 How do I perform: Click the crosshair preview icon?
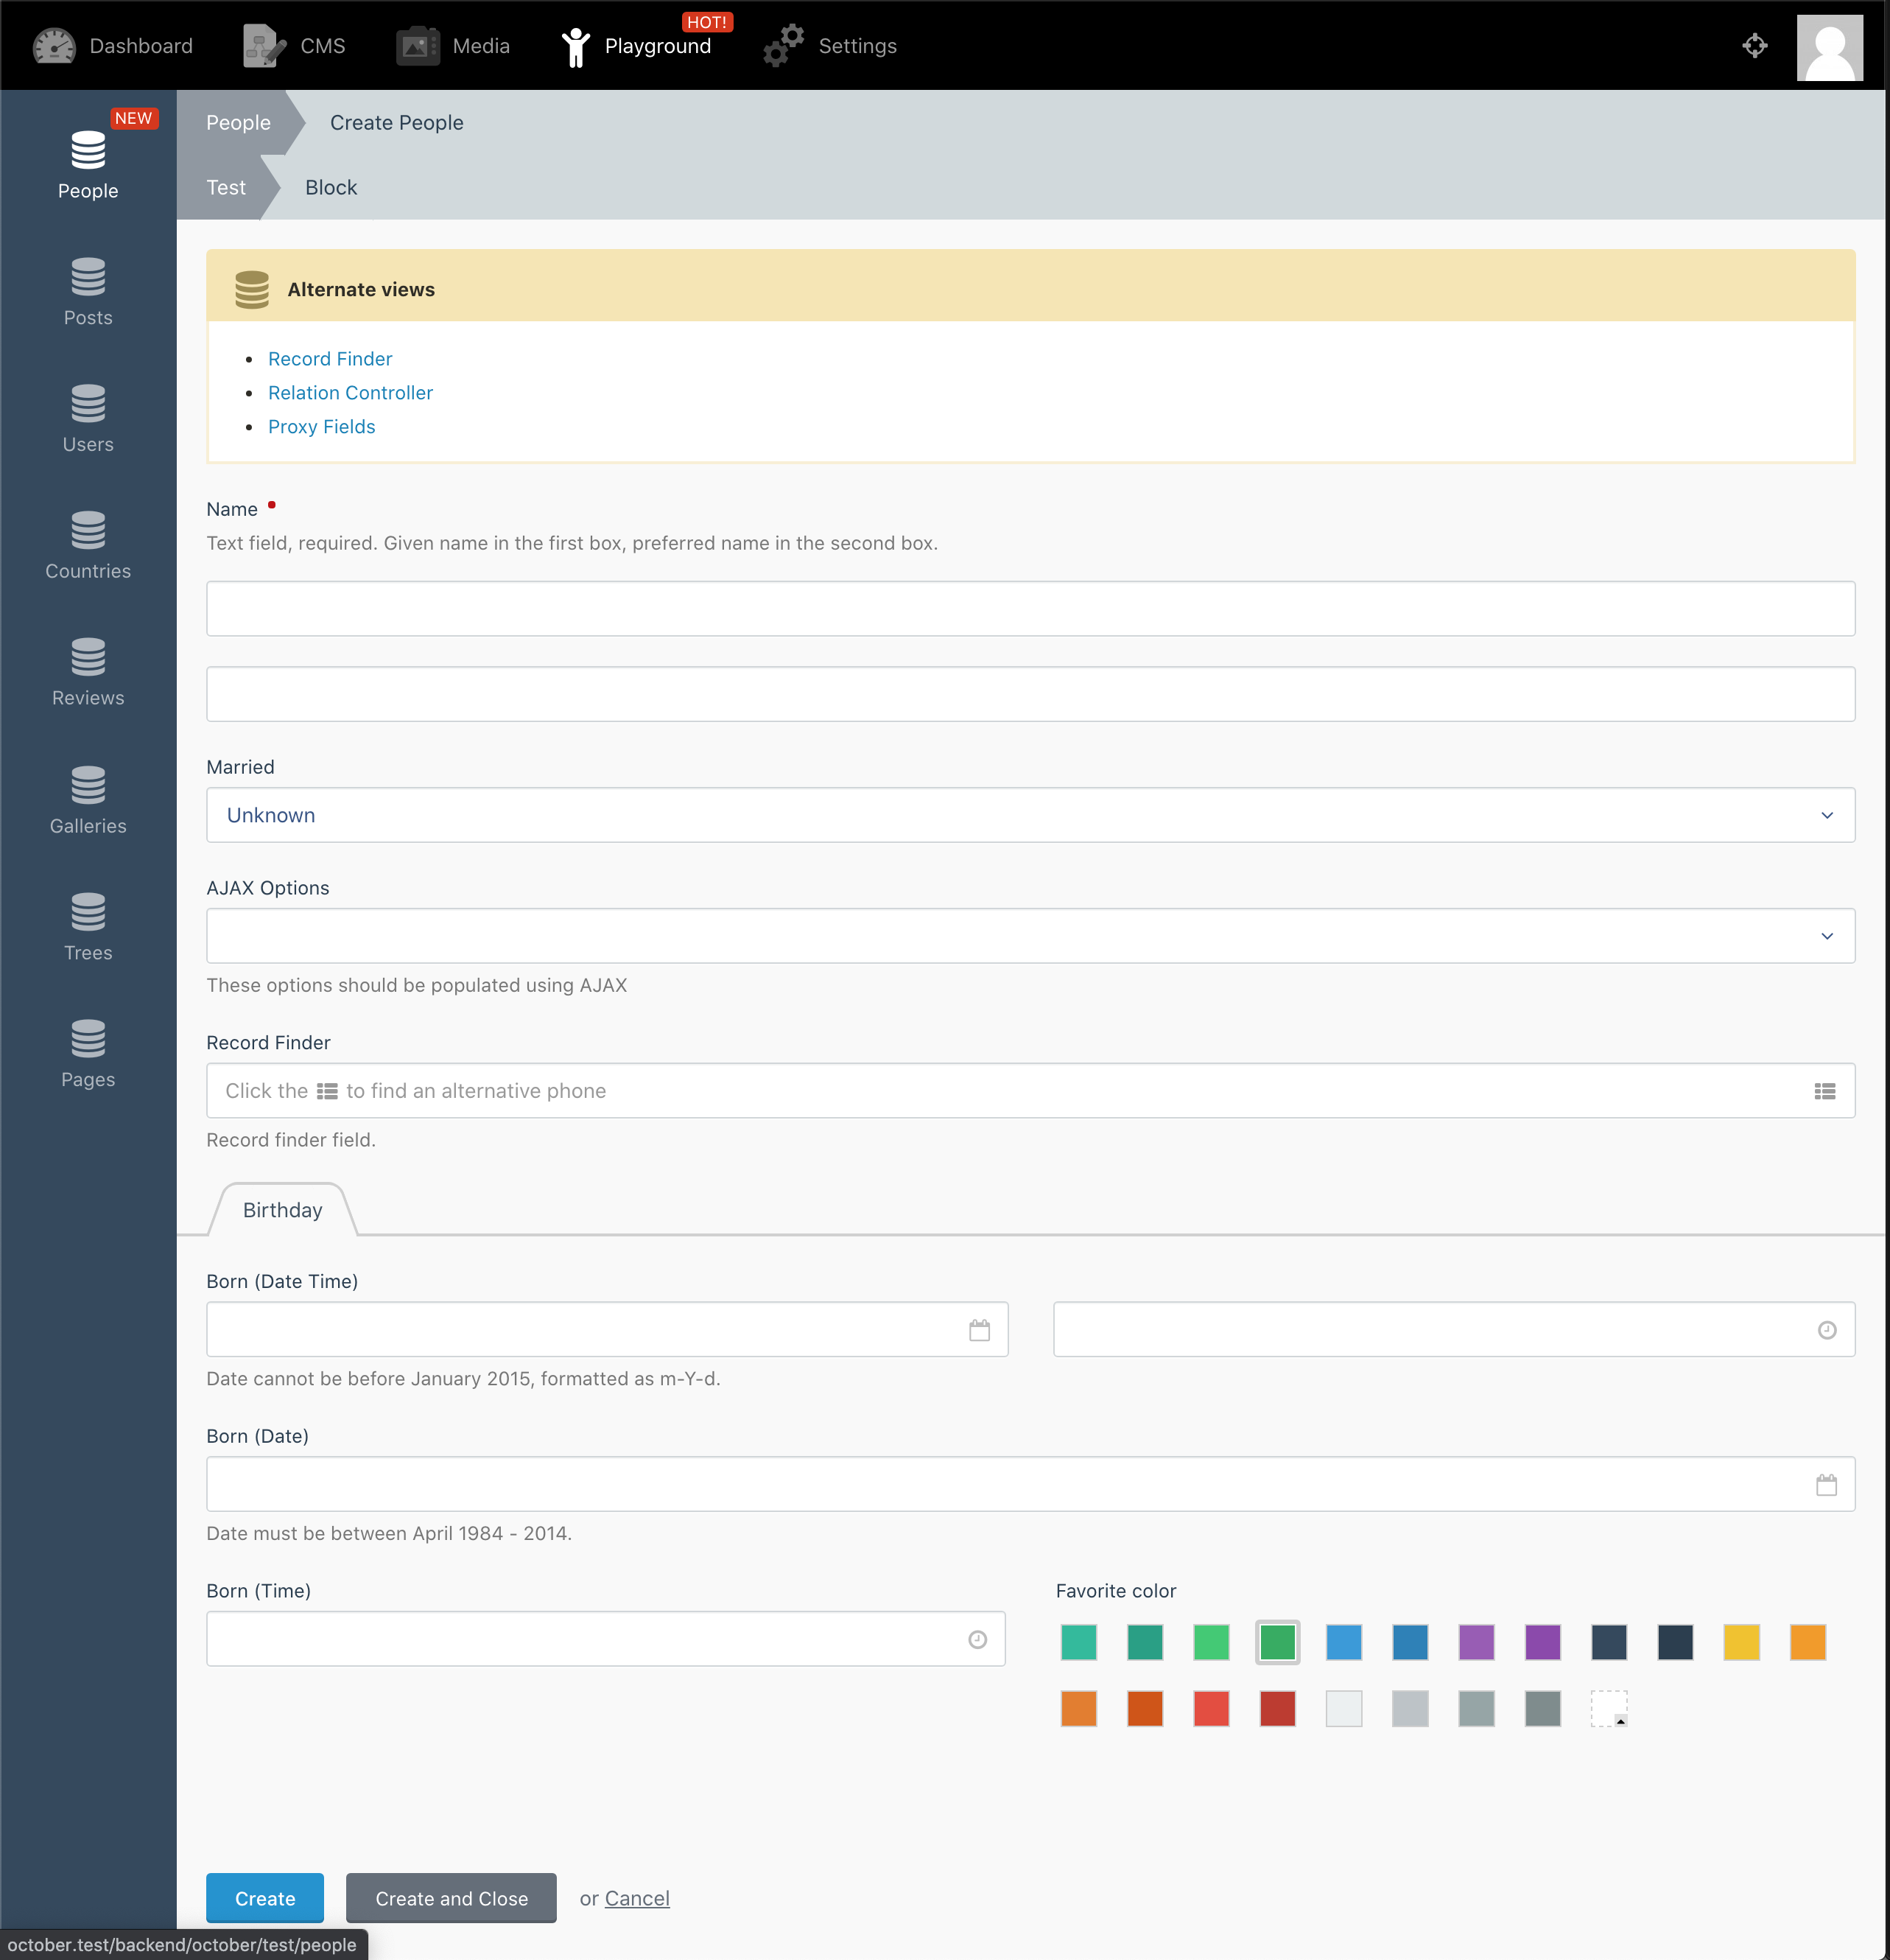(x=1754, y=46)
